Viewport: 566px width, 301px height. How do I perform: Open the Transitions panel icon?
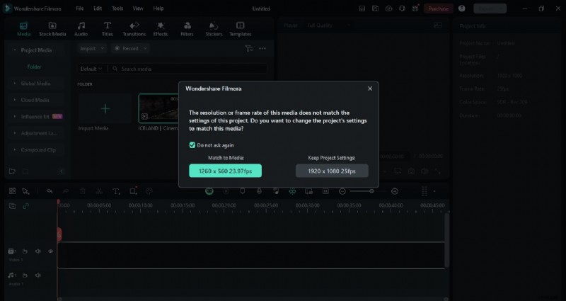(x=134, y=28)
